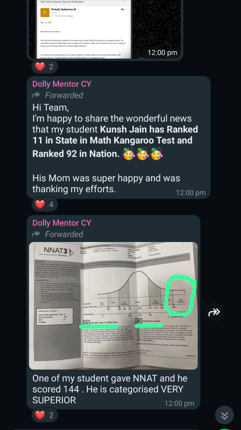Tap the reply arrow in email screenshot
This screenshot has width=241, height=430.
click(x=123, y=10)
